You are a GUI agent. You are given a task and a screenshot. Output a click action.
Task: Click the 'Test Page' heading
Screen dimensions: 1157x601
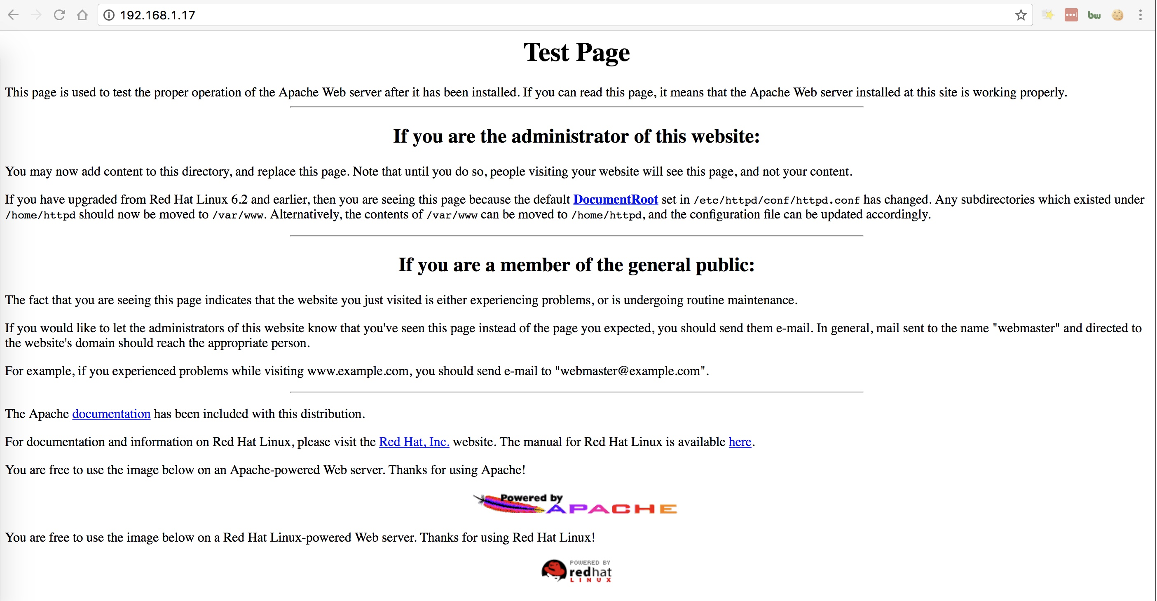pyautogui.click(x=577, y=53)
